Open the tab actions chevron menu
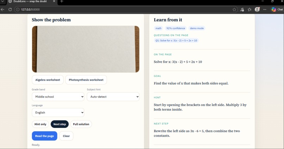 coord(2,1)
